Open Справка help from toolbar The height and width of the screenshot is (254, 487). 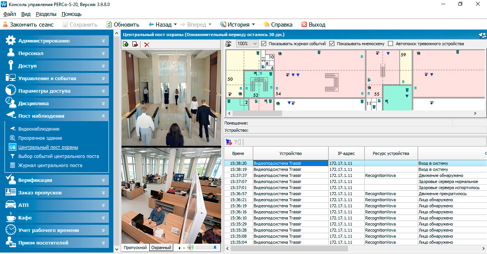click(x=278, y=24)
